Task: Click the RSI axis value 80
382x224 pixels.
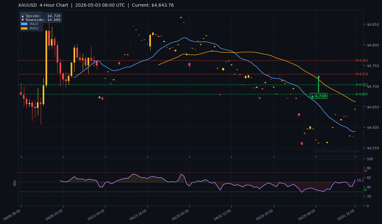Action: click(369, 168)
